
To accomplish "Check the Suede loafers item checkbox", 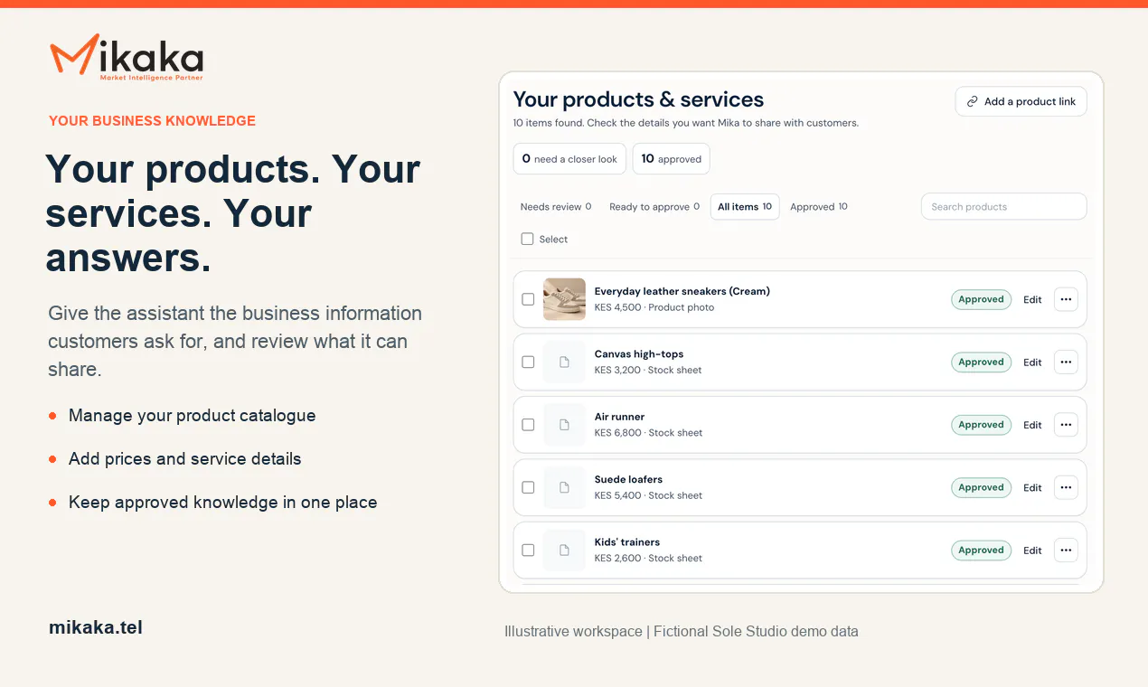I will [x=528, y=487].
